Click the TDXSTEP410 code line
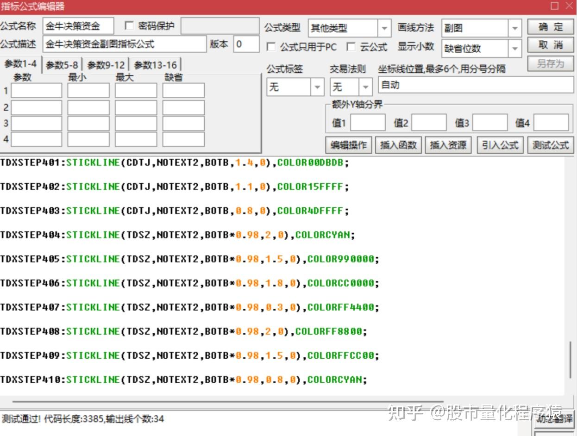 (184, 380)
